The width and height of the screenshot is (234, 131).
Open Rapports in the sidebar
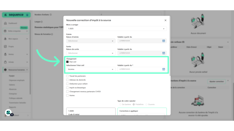[12, 107]
